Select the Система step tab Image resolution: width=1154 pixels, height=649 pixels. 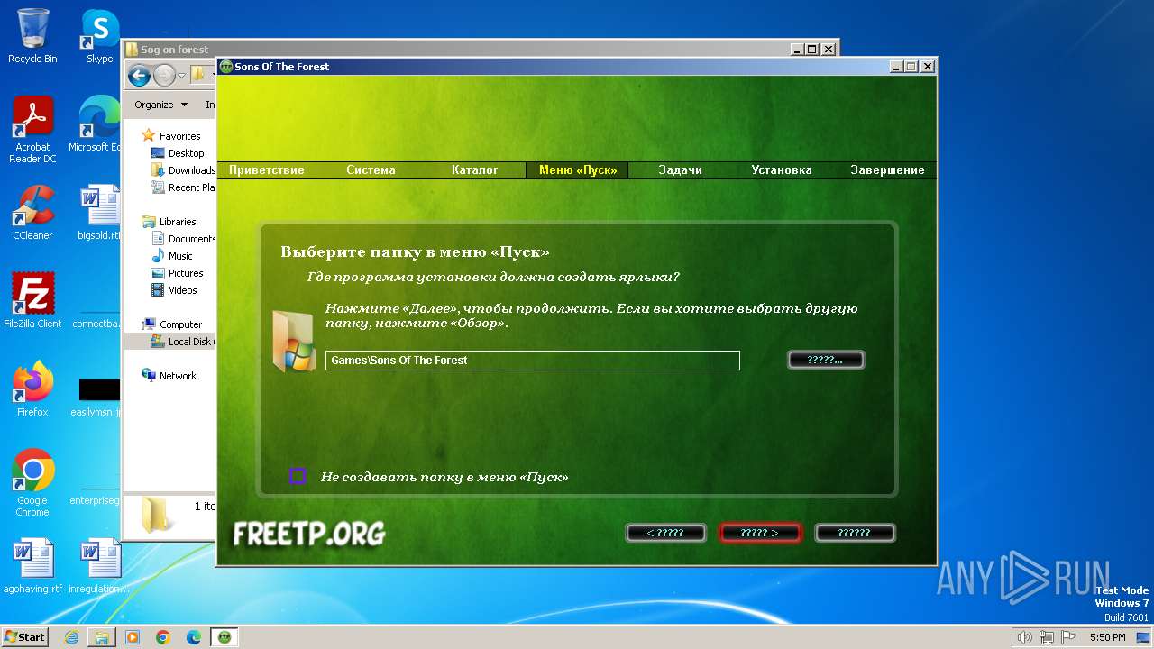pos(371,170)
